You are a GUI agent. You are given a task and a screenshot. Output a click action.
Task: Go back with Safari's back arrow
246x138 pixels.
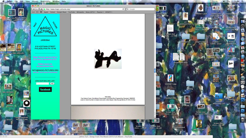point(33,9)
